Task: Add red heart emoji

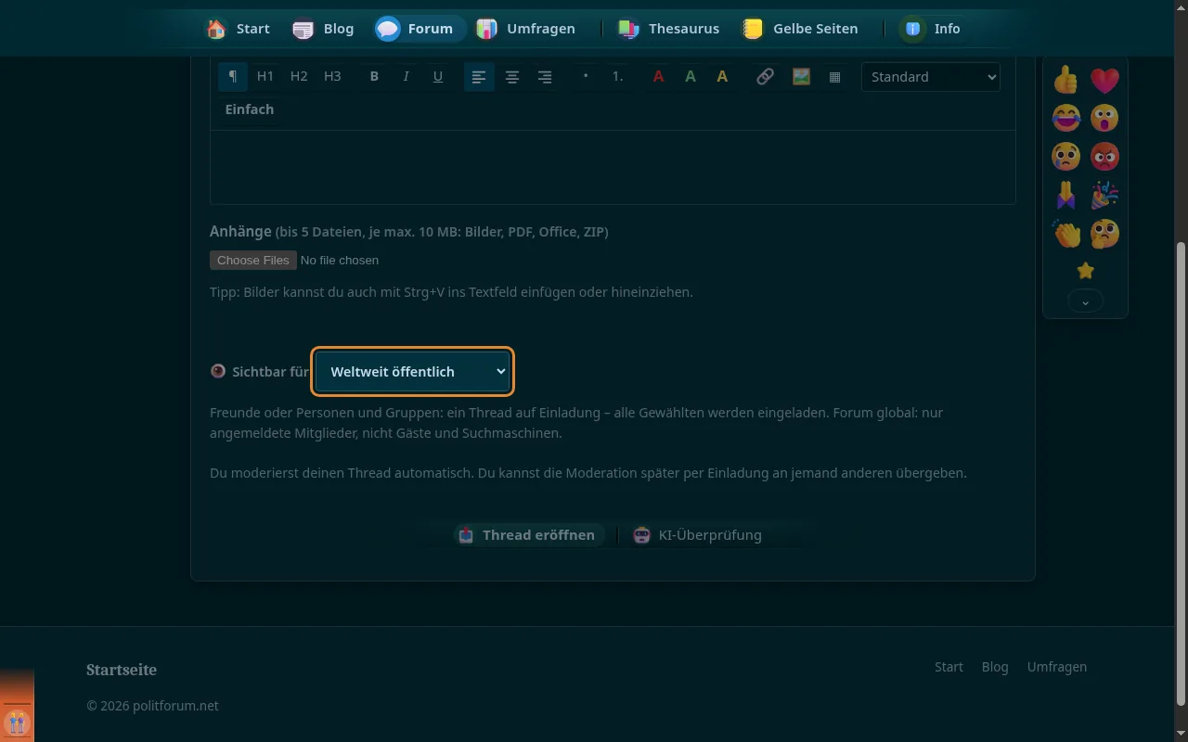Action: (x=1104, y=81)
